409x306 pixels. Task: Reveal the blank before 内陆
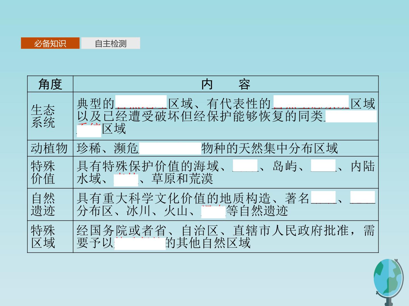click(323, 165)
